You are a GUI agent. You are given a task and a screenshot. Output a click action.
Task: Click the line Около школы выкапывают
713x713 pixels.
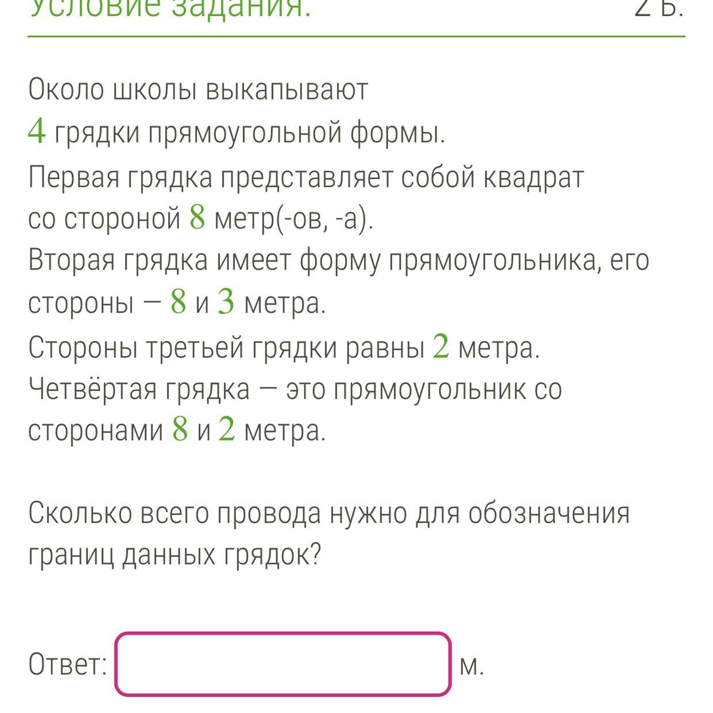click(x=198, y=90)
